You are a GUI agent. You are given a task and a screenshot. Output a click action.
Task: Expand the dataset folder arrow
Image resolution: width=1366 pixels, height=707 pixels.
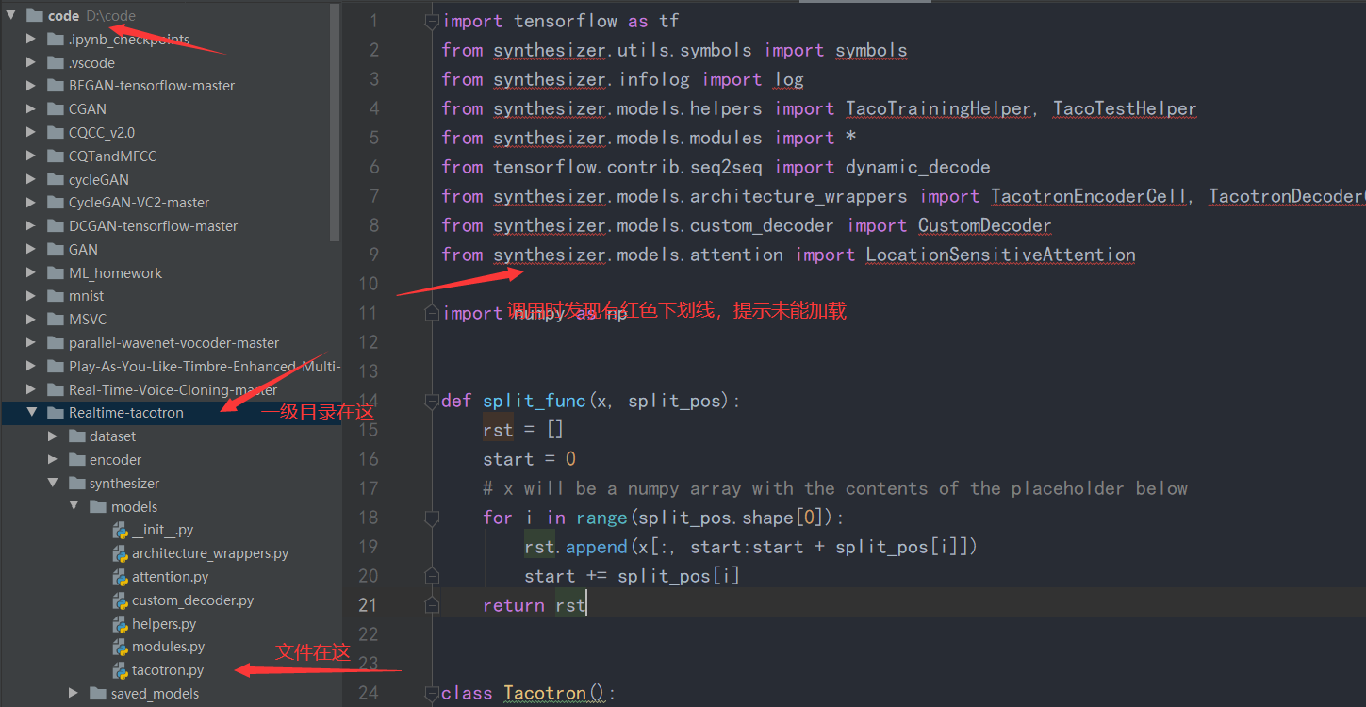pos(53,436)
